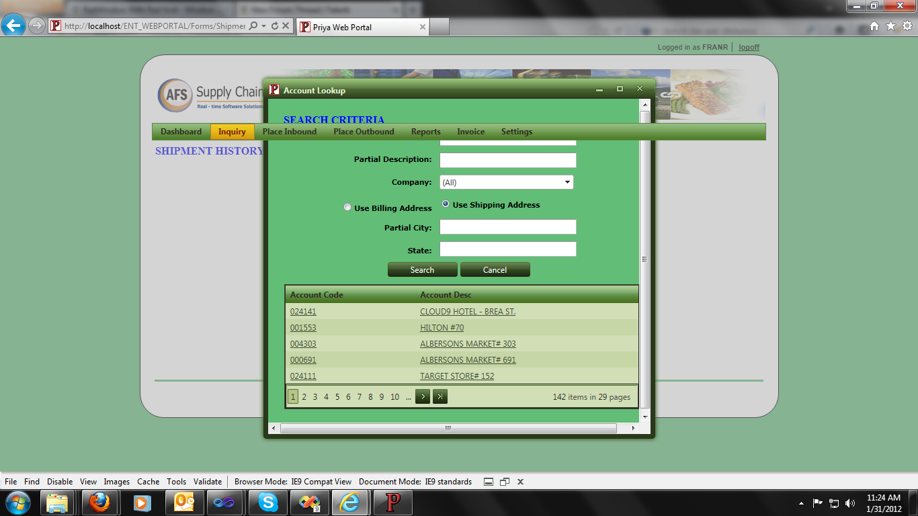918x516 pixels.
Task: Open the Invoice menu
Action: click(470, 132)
